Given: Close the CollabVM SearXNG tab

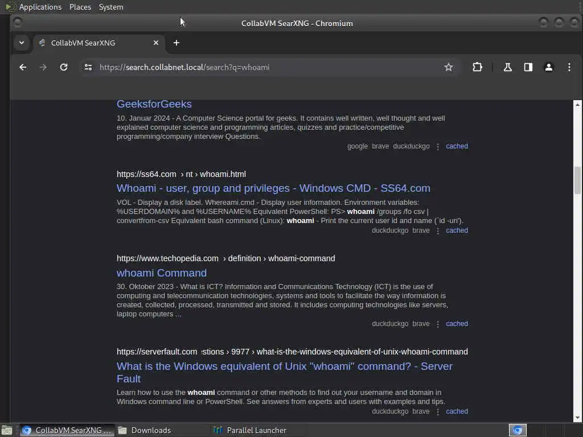Looking at the screenshot, I should [x=156, y=43].
